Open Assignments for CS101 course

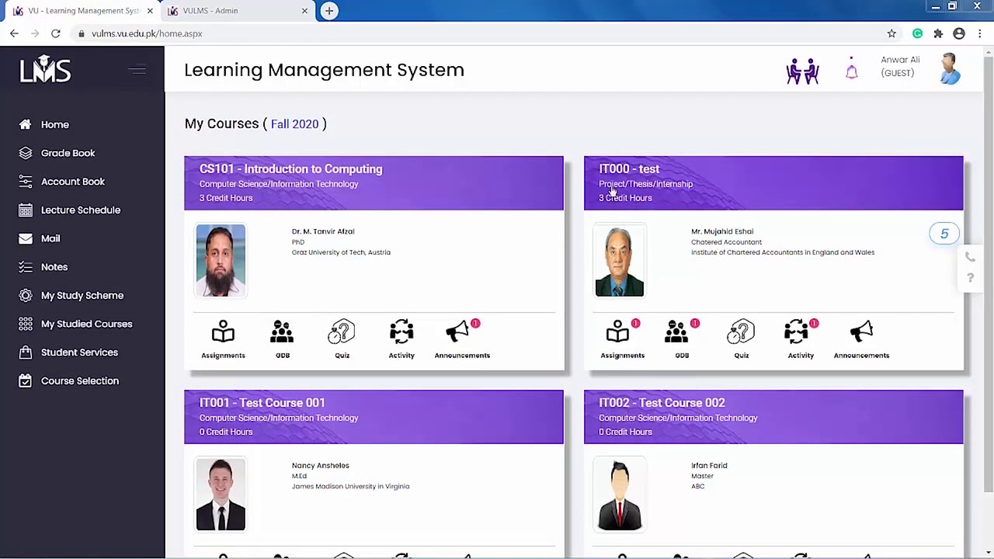(x=223, y=339)
